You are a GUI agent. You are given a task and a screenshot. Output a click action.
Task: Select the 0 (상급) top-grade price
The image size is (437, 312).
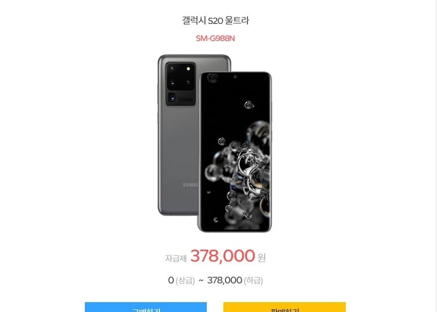click(x=181, y=280)
